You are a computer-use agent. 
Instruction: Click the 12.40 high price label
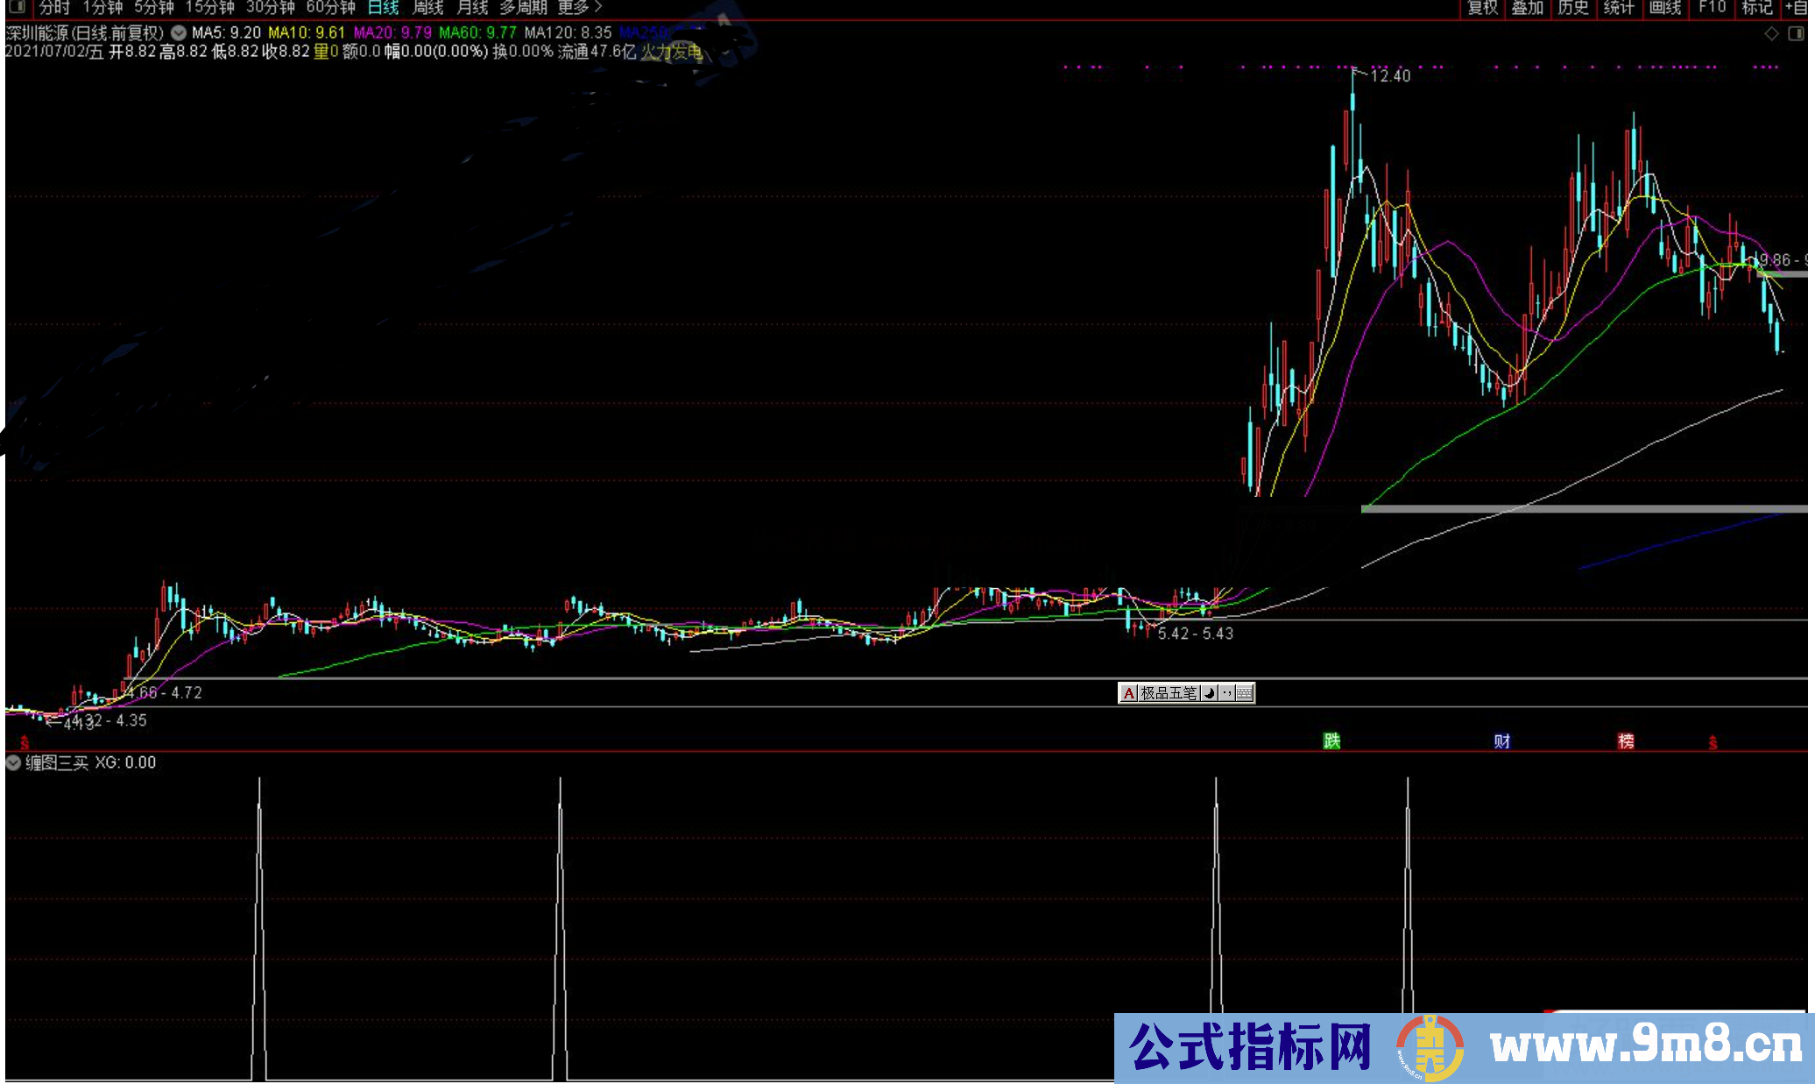tap(1390, 76)
